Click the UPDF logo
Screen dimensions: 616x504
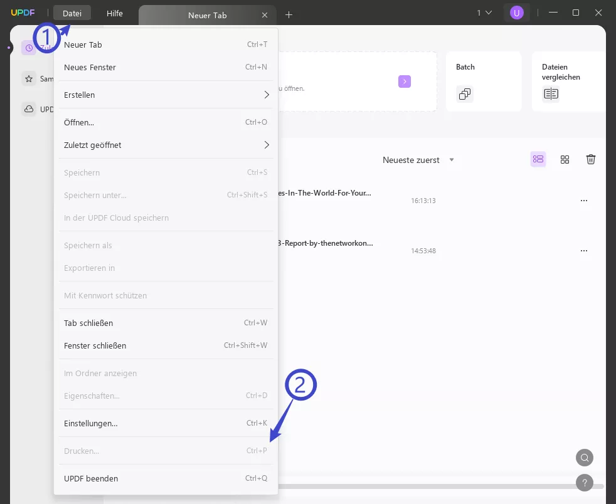[x=23, y=13]
